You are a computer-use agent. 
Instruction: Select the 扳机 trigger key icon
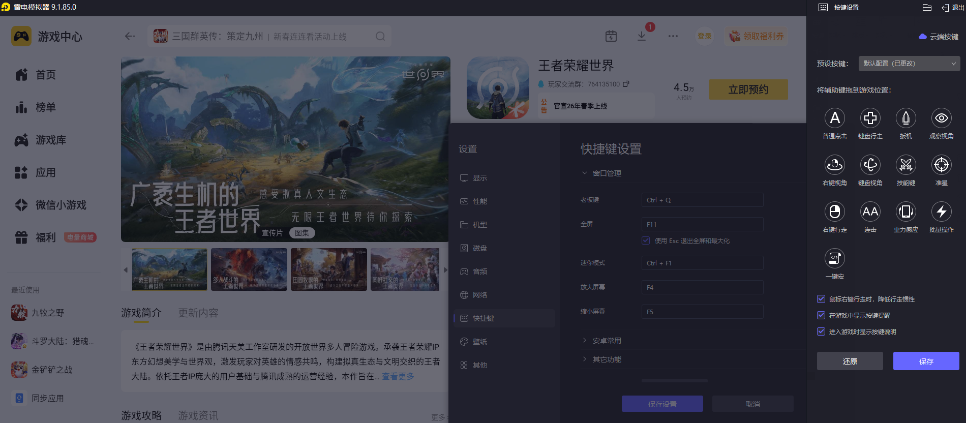pyautogui.click(x=906, y=118)
